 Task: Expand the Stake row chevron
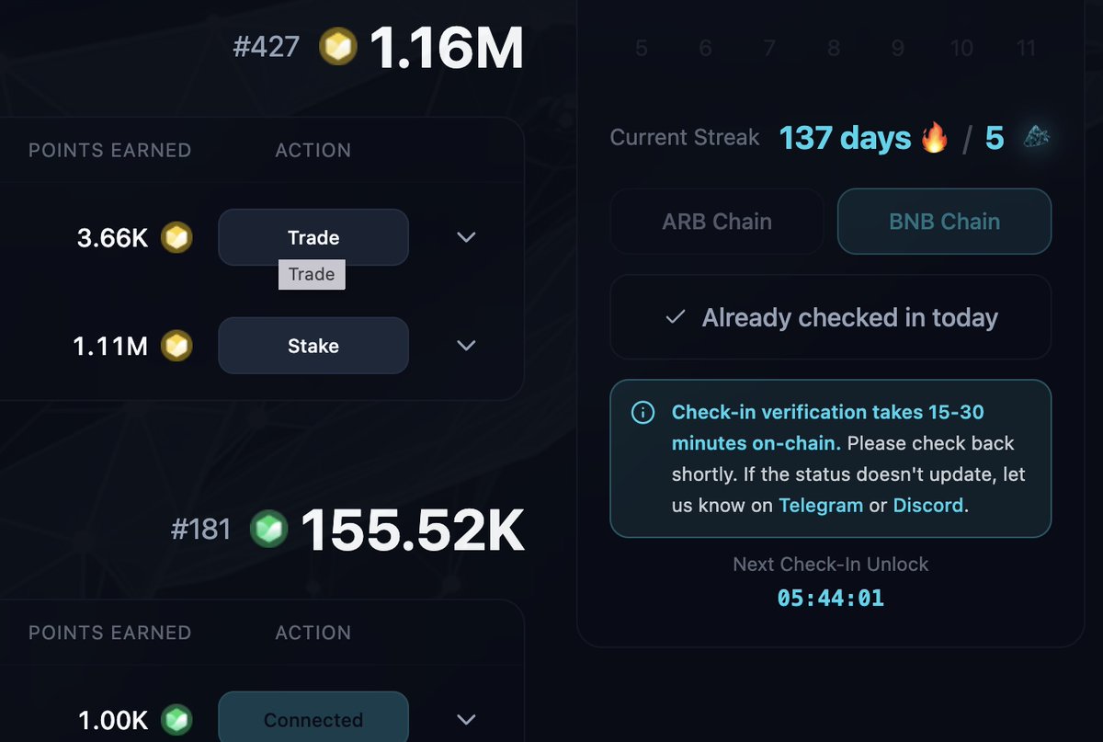[x=467, y=346]
